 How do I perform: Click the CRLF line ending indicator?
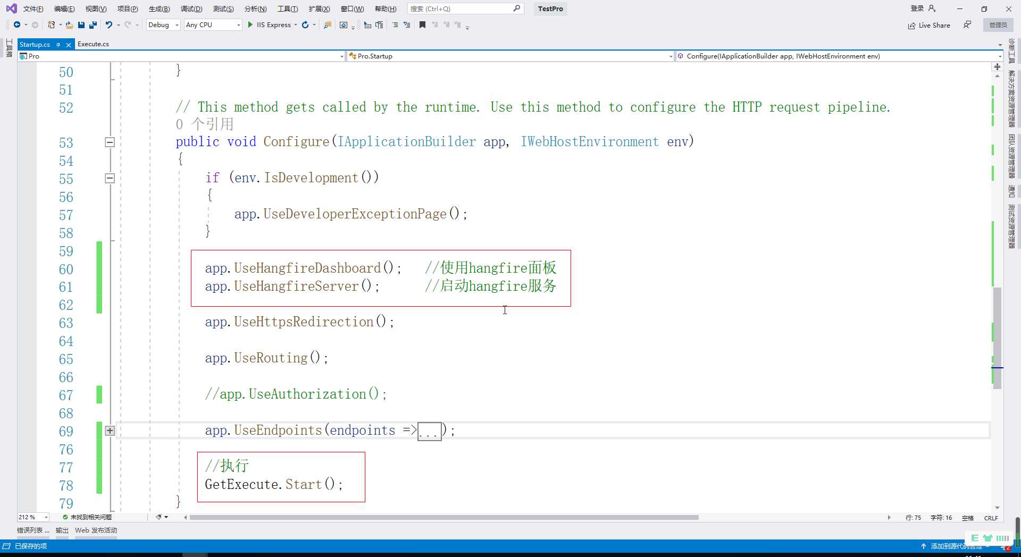click(x=991, y=518)
